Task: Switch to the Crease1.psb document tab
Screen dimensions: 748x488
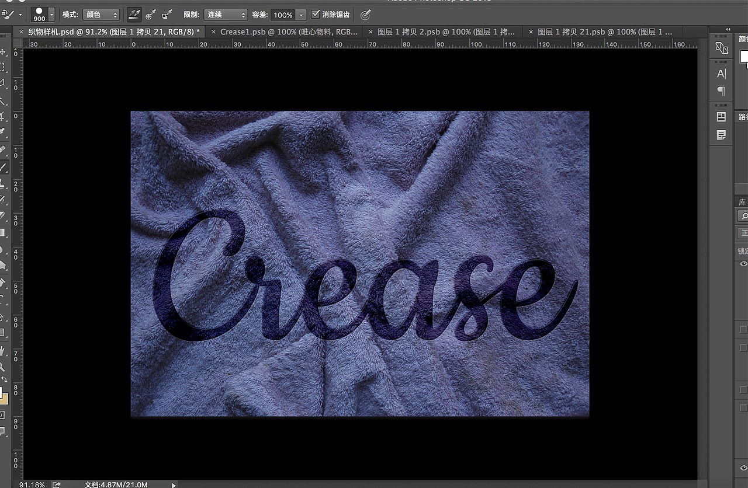Action: 289,32
